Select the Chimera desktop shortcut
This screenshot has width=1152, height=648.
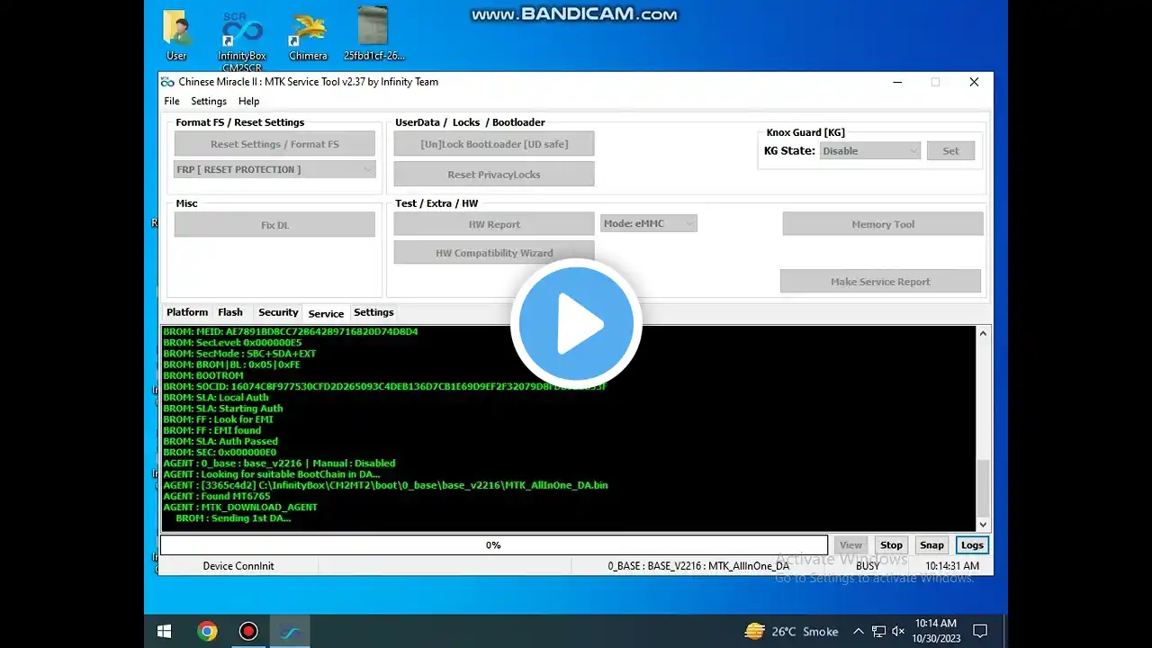pyautogui.click(x=308, y=36)
